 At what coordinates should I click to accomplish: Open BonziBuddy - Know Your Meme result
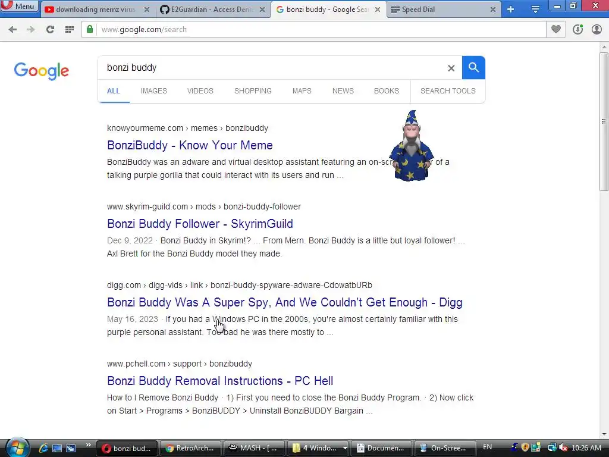pyautogui.click(x=190, y=145)
